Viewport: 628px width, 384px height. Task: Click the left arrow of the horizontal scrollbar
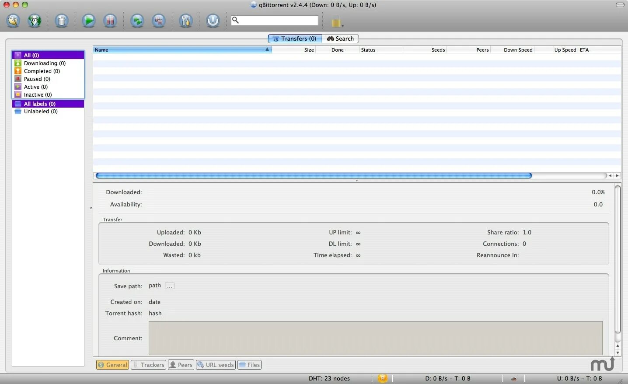(610, 175)
